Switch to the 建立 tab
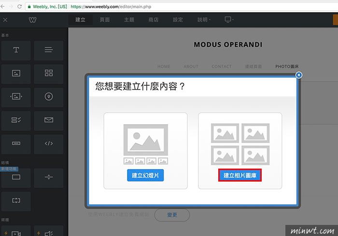Screen dimensions: 338x236 [x=81, y=20]
